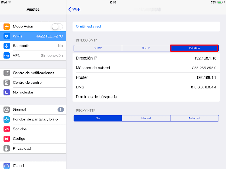Image resolution: width=226 pixels, height=169 pixels.
Task: Set HTTP proxy to Automát.
Action: [195, 118]
